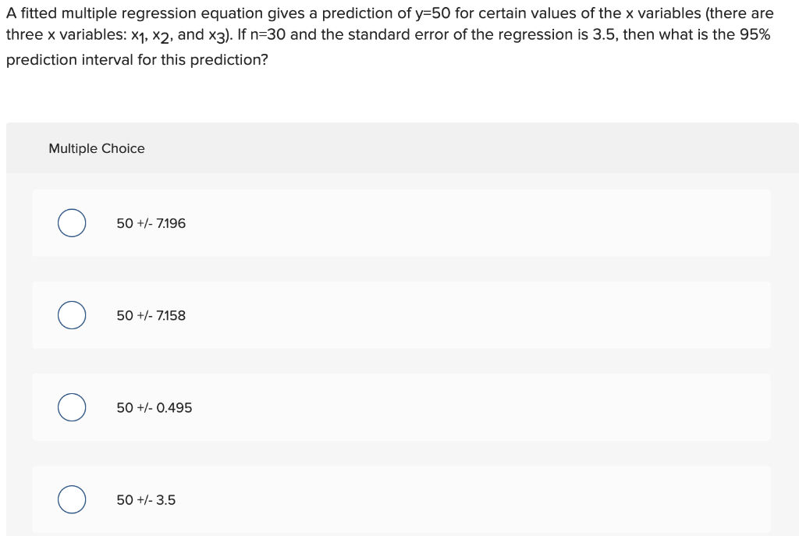Screen dimensions: 799x536
Task: Mark the option with value 0.495 selected
Action: (x=71, y=406)
